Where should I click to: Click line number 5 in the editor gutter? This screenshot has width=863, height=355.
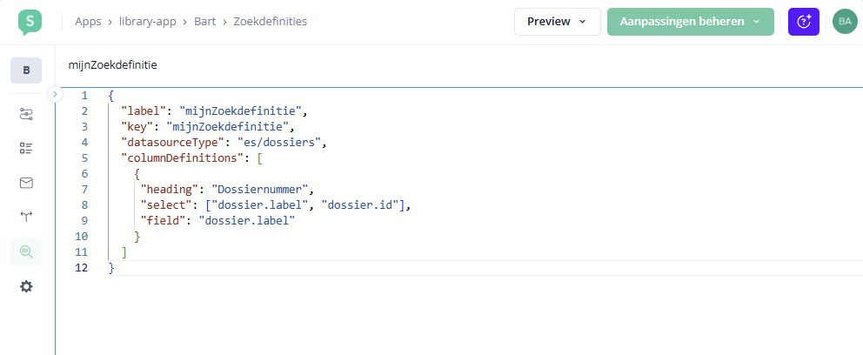pos(84,157)
